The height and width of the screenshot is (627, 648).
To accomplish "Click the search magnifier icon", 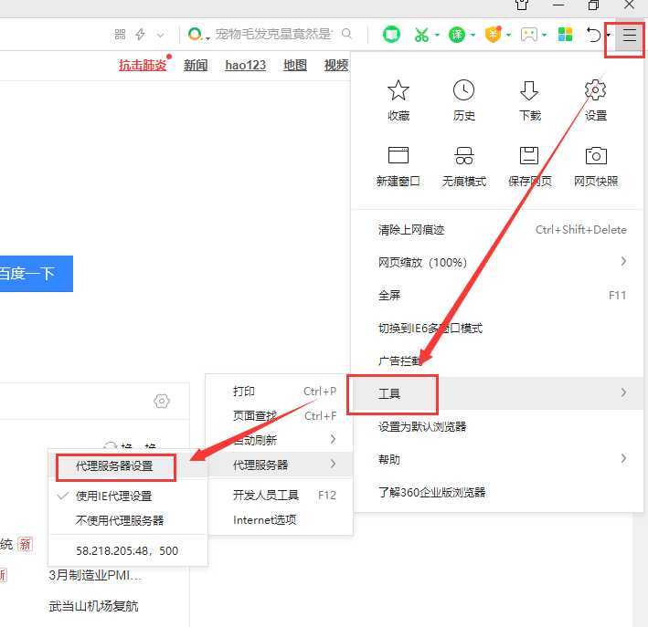I will (347, 34).
